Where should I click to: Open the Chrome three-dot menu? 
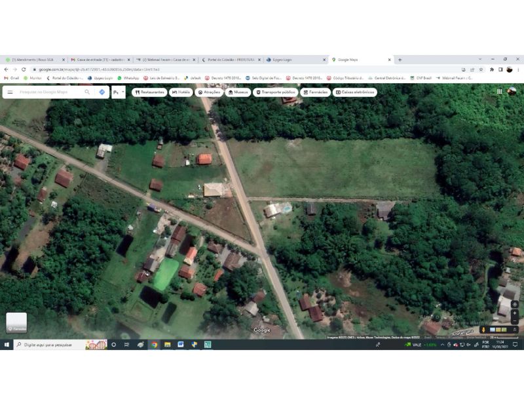click(518, 69)
